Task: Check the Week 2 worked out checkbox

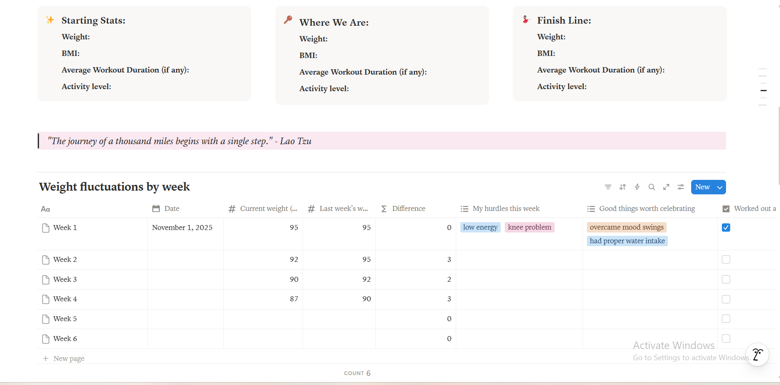Action: coord(726,259)
